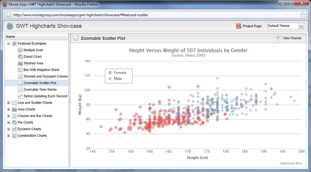
Task: Click the View Source document icon
Action: tap(279, 38)
